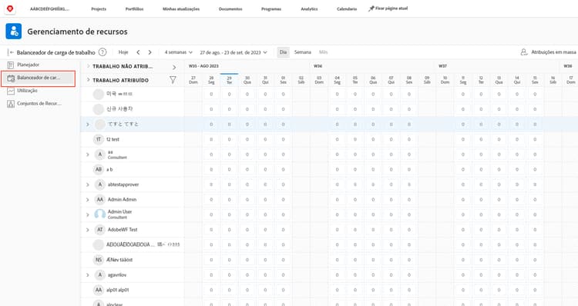578x306 pixels.
Task: Click the Planejador sidebar icon
Action: pyautogui.click(x=11, y=65)
